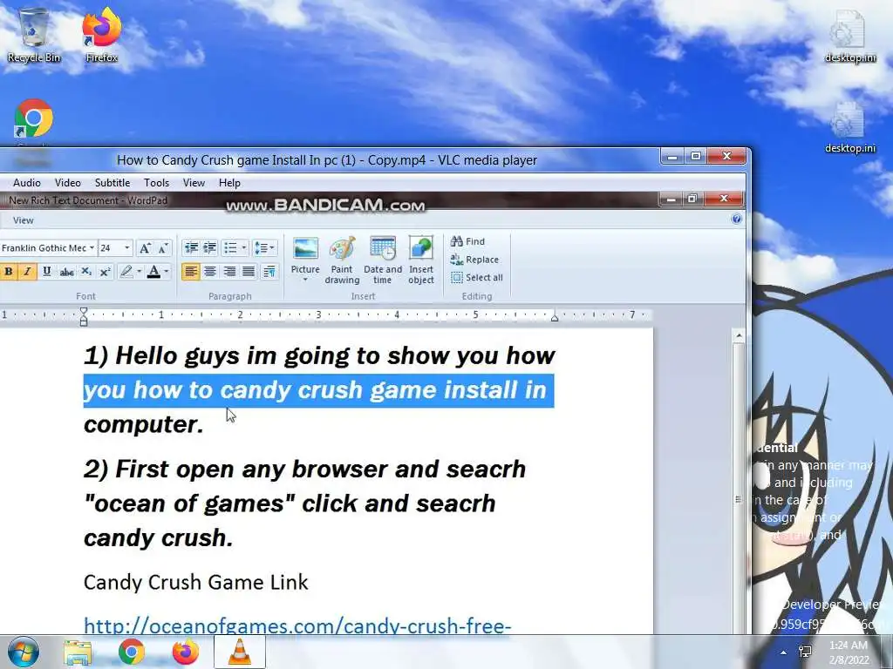Click the VLC taskbar icon

(x=240, y=652)
